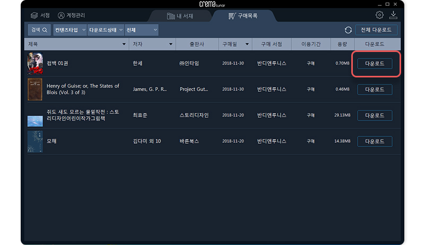Open the 서점 bookstore icon
The width and height of the screenshot is (425, 245).
pos(34,15)
